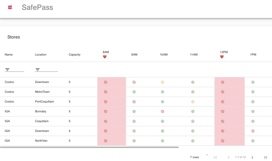Click the 1-7 of 12 pagination label
The image size is (272, 161).
240,157
